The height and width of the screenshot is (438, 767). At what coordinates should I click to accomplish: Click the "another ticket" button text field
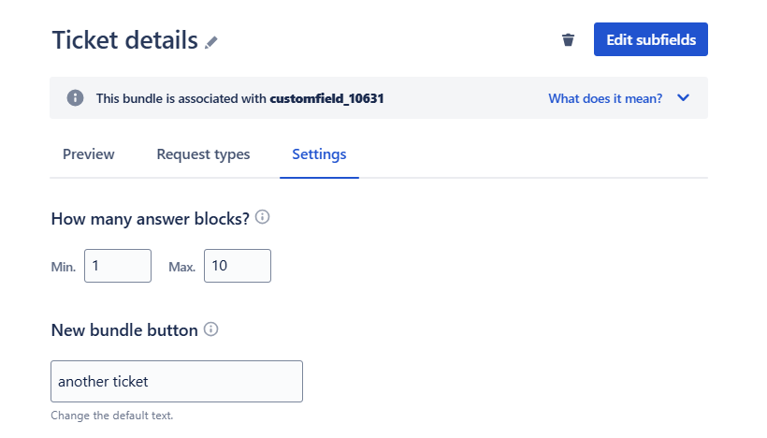click(177, 382)
